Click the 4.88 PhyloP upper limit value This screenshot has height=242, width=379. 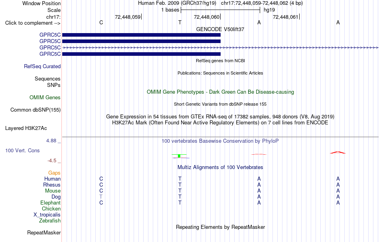[51, 141]
